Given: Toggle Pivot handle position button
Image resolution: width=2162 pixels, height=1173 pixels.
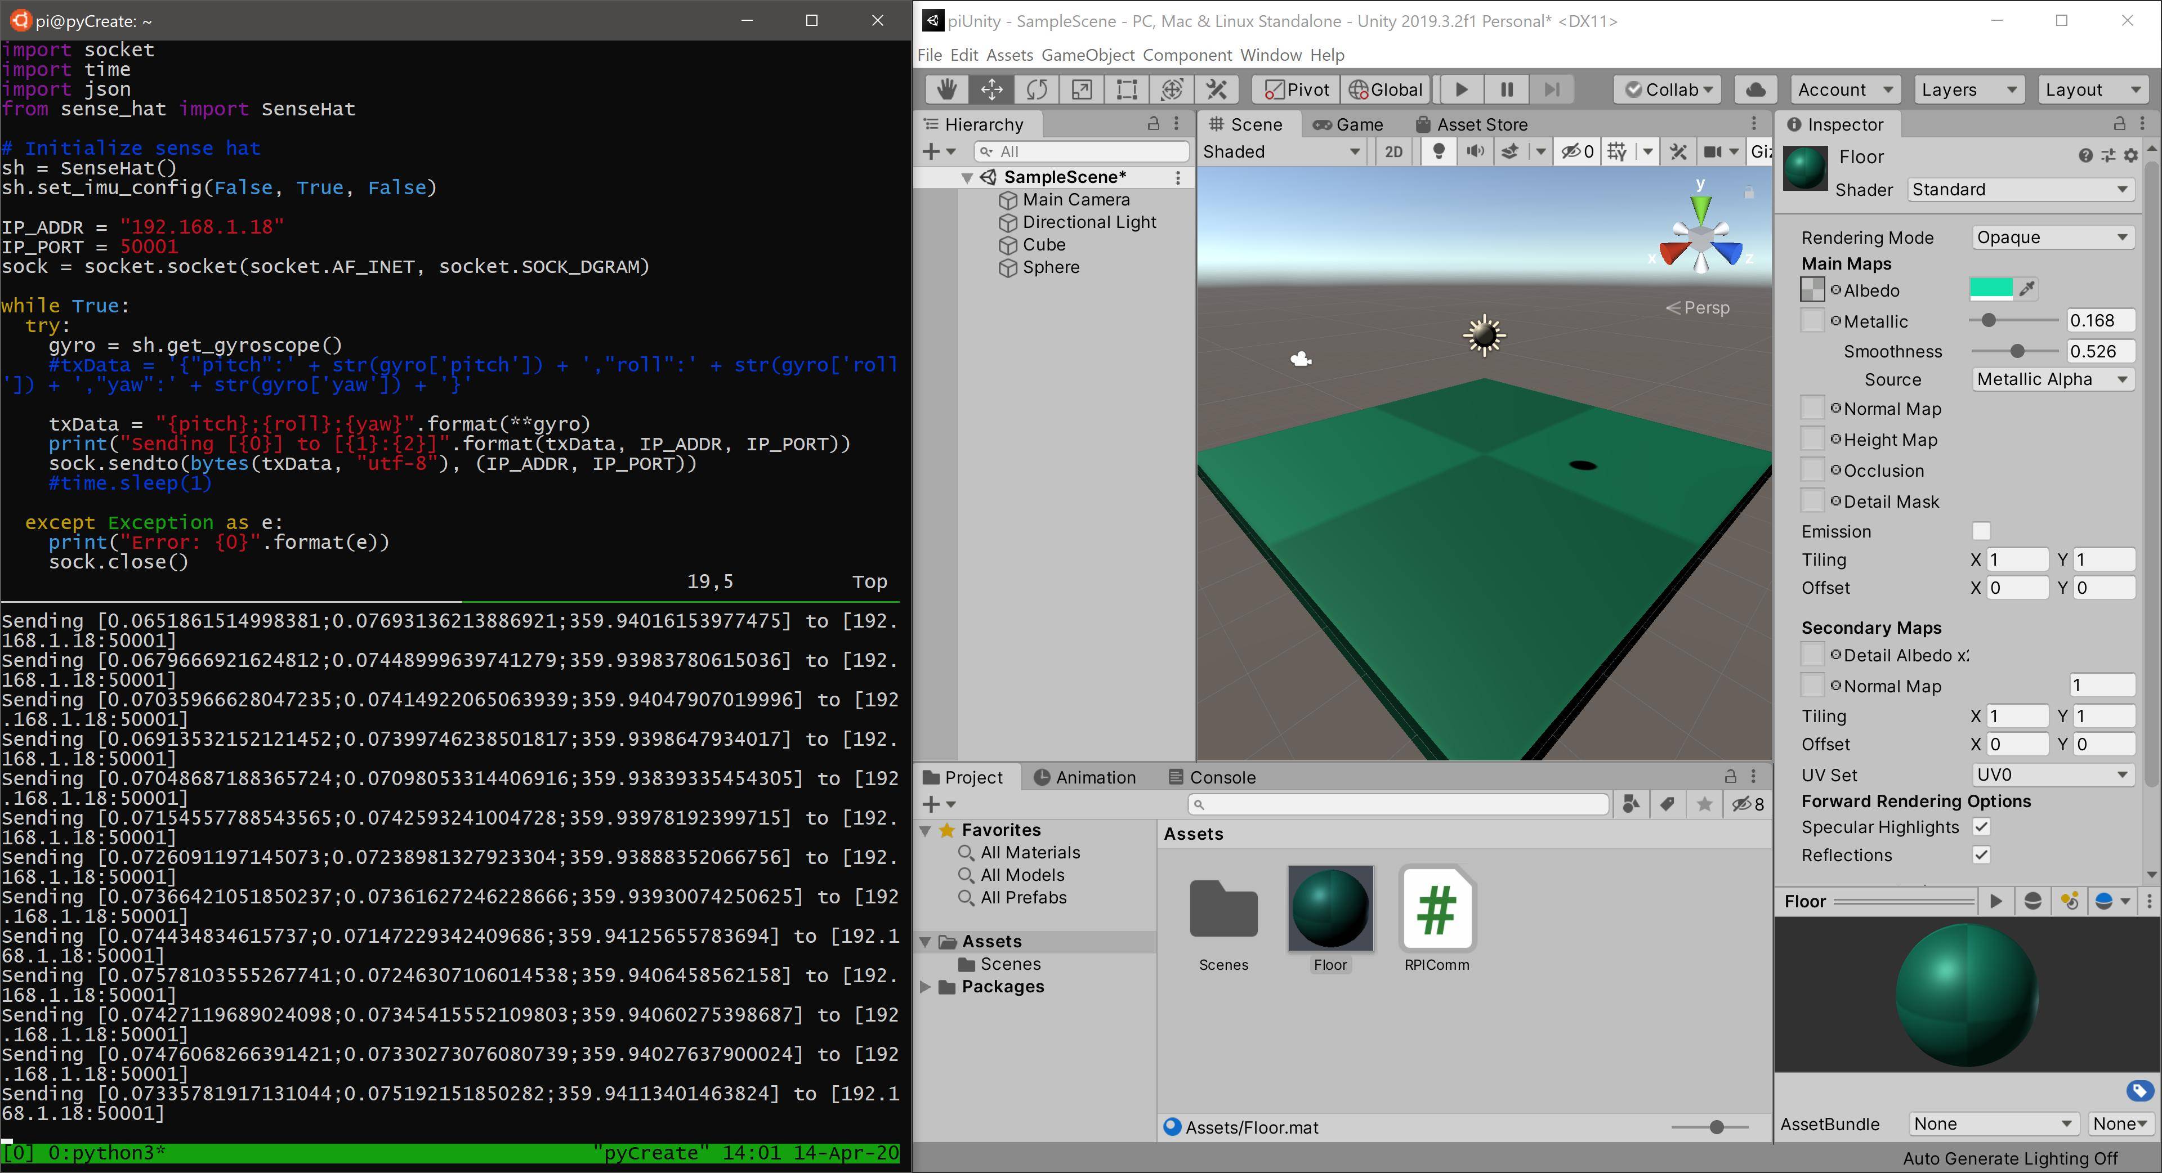Looking at the screenshot, I should tap(1297, 90).
